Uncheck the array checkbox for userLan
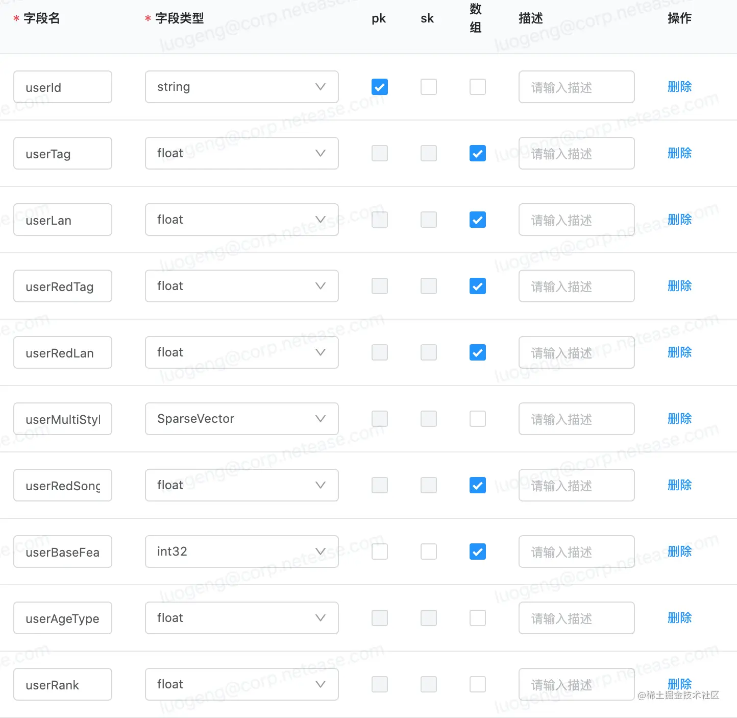 click(478, 220)
